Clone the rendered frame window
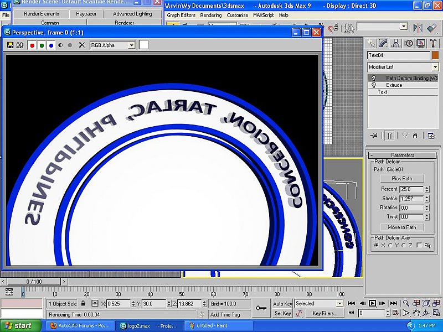 (20, 45)
